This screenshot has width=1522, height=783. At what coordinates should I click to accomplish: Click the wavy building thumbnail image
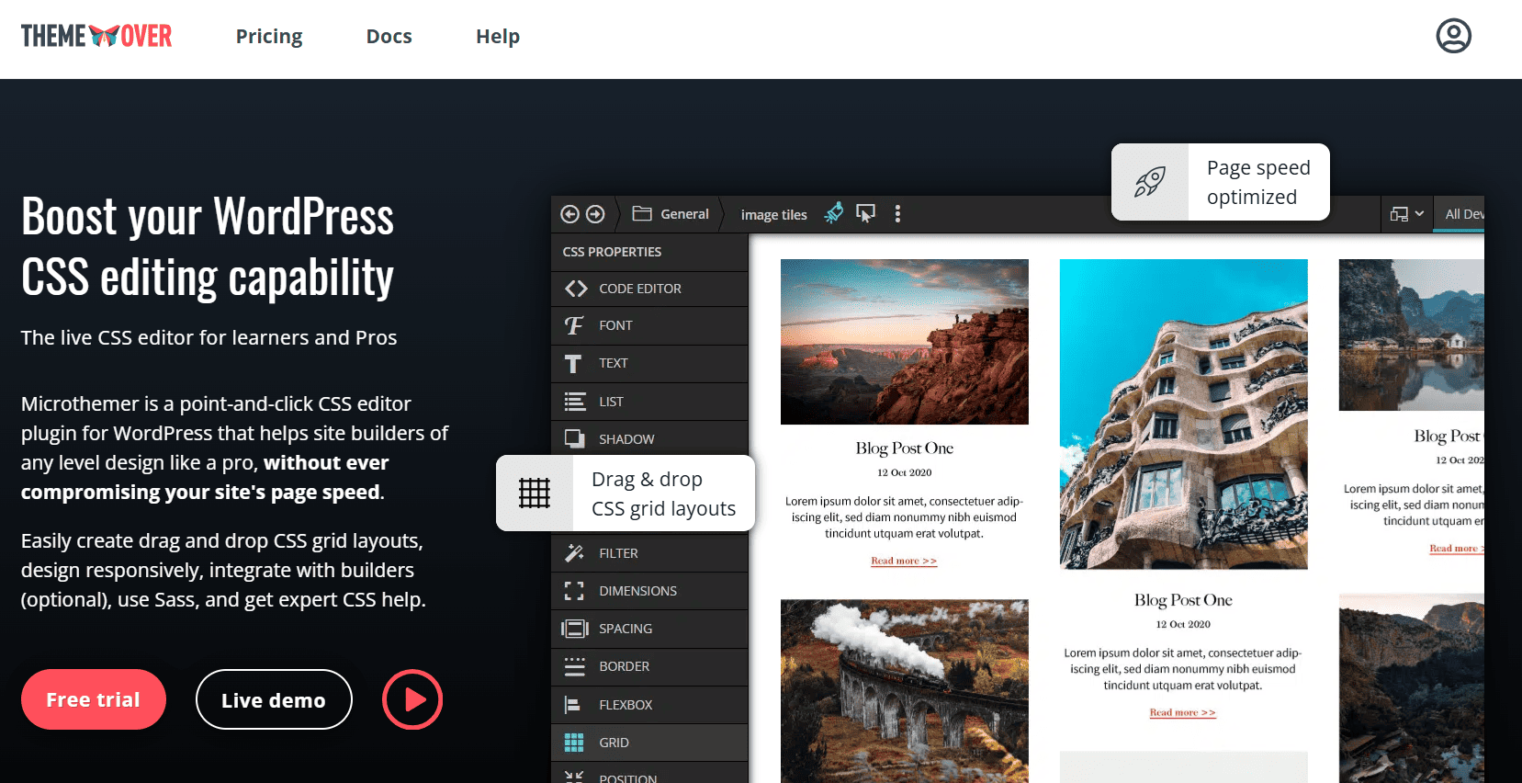pos(1184,414)
